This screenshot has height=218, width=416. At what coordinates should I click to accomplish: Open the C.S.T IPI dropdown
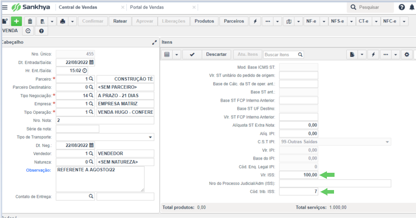tap(335, 142)
